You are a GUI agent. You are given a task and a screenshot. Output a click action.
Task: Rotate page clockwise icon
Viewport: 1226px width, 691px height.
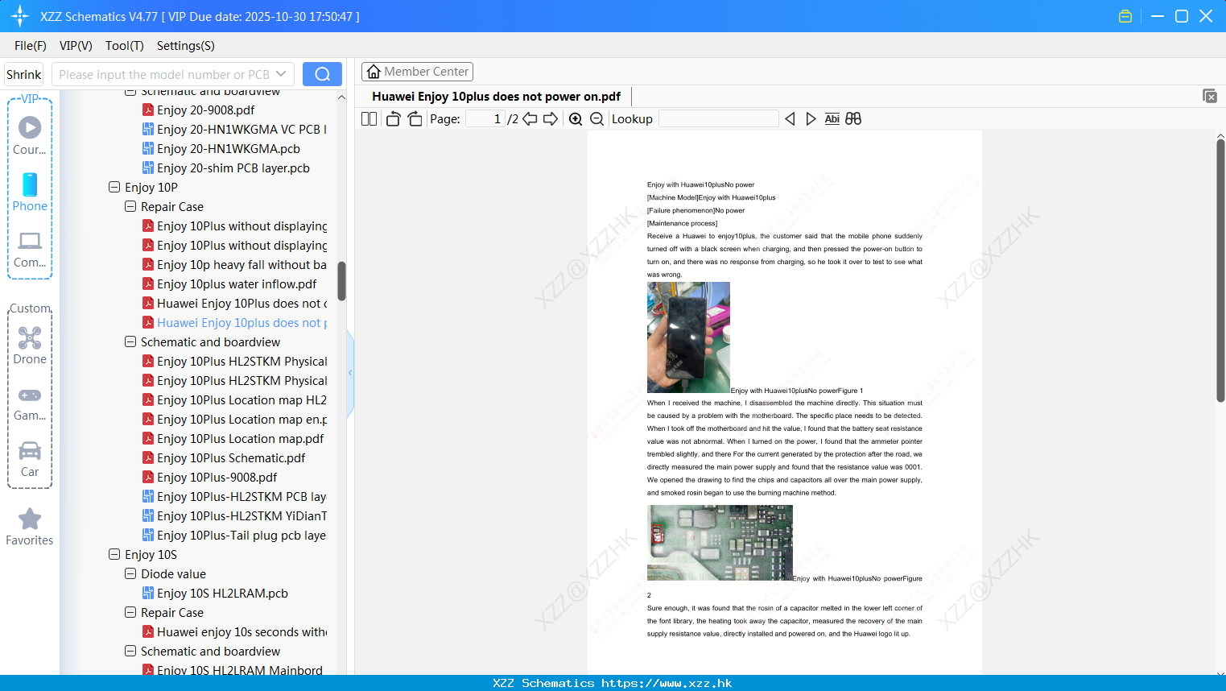tap(415, 119)
